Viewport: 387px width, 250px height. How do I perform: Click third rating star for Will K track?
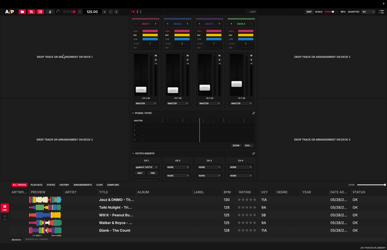point(247,215)
